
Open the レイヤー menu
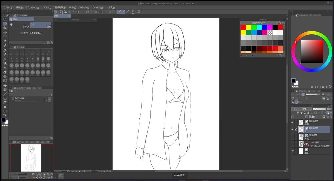[47, 7]
